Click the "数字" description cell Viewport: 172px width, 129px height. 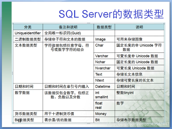click(x=140, y=105)
